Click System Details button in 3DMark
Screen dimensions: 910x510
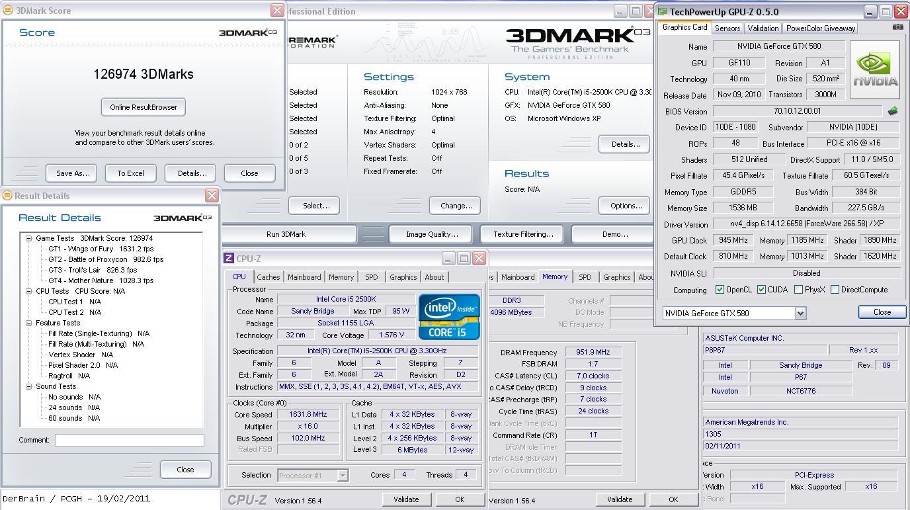coord(625,144)
